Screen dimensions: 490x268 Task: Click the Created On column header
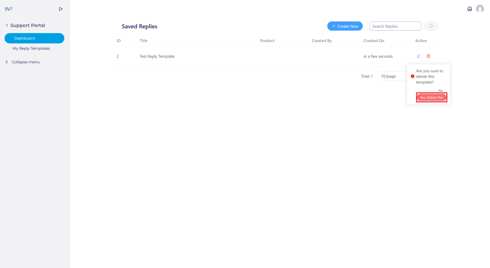pyautogui.click(x=374, y=41)
